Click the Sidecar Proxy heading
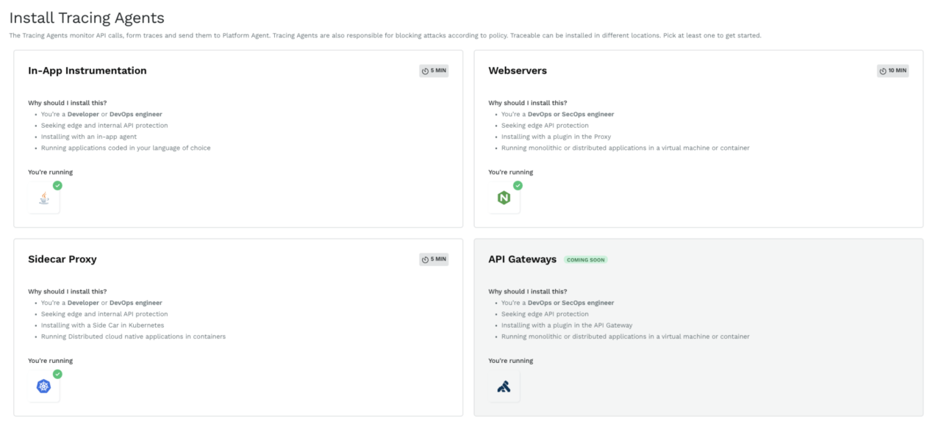Screen dimensions: 941x435 [x=62, y=259]
